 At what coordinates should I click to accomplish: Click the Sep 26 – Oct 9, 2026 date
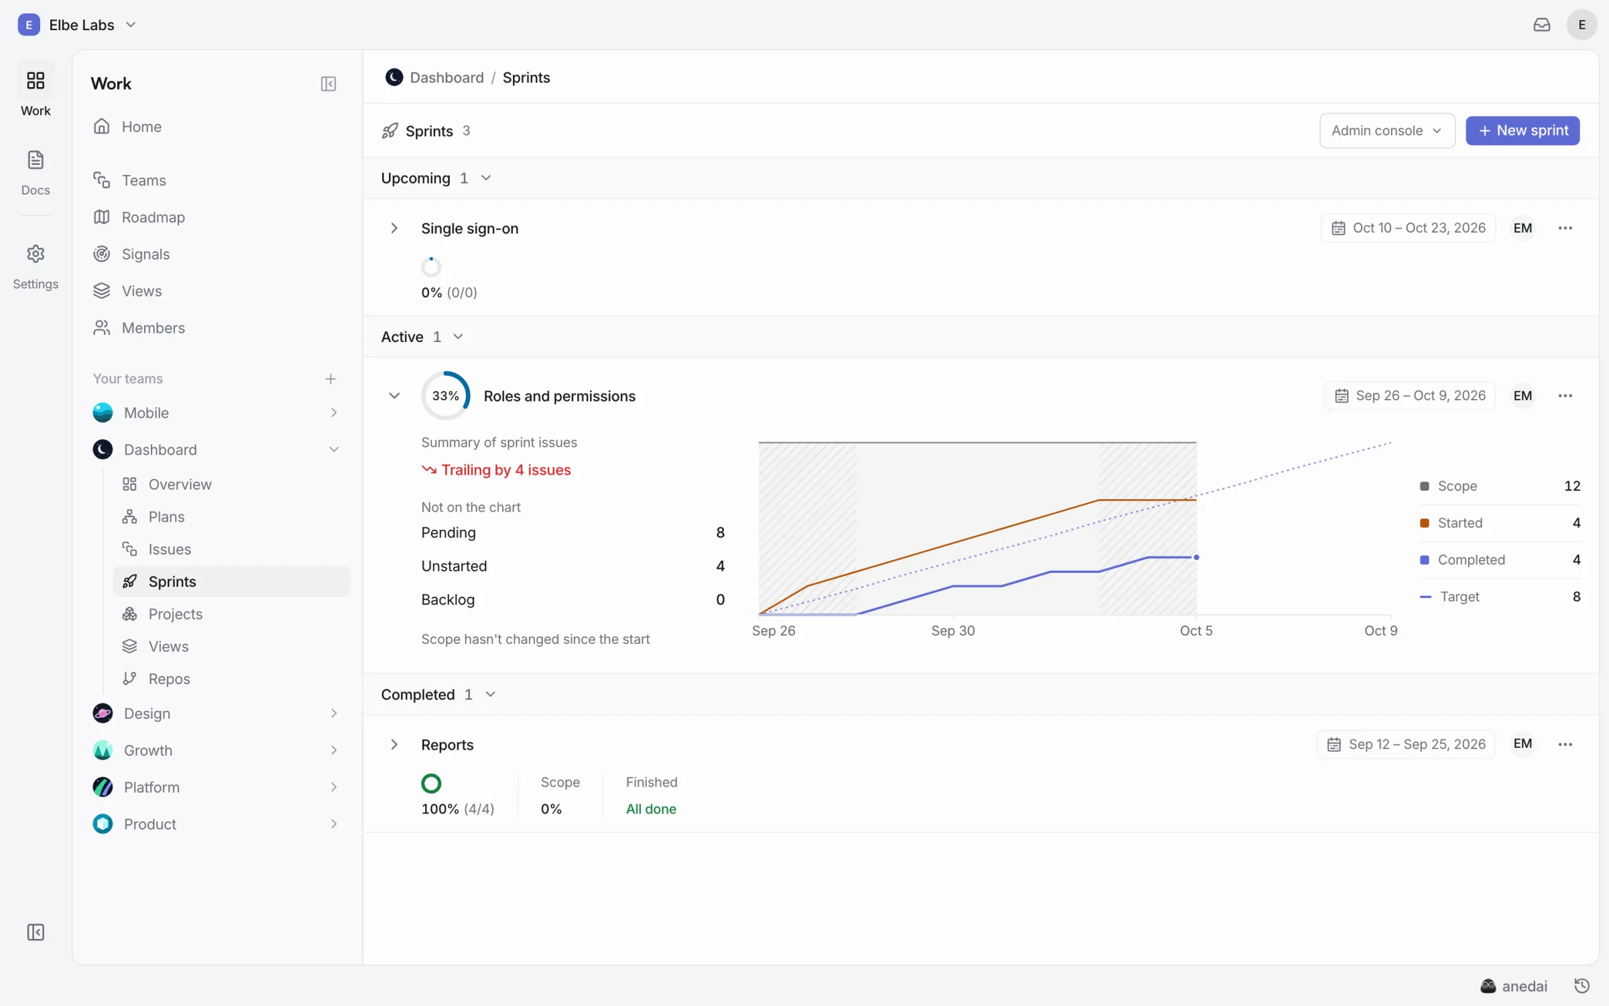click(x=1410, y=396)
